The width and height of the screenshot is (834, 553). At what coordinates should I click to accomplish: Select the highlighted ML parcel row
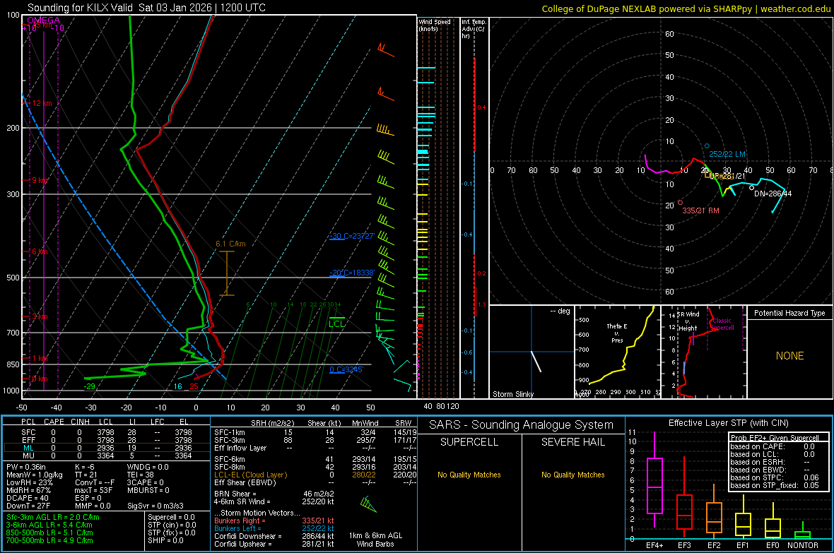click(x=107, y=448)
